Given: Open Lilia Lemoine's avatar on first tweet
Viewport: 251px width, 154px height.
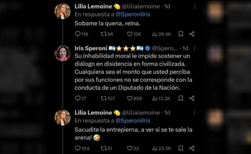Looking at the screenshot, I should [63, 11].
